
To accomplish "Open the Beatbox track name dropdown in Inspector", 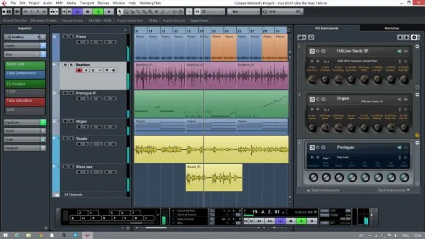I will click(22, 37).
